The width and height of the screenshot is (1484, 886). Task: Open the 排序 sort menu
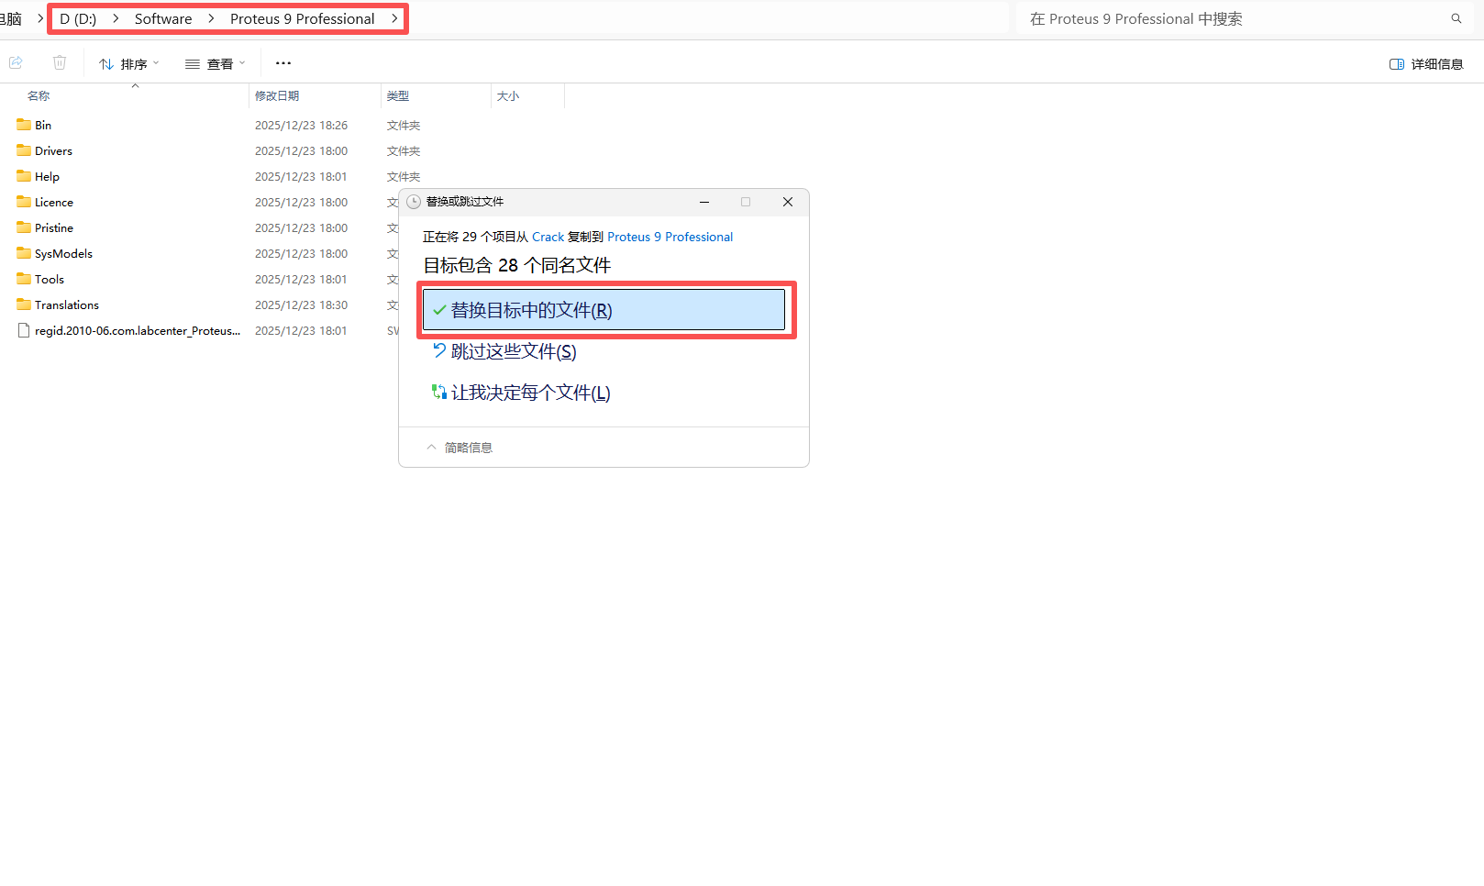click(129, 63)
